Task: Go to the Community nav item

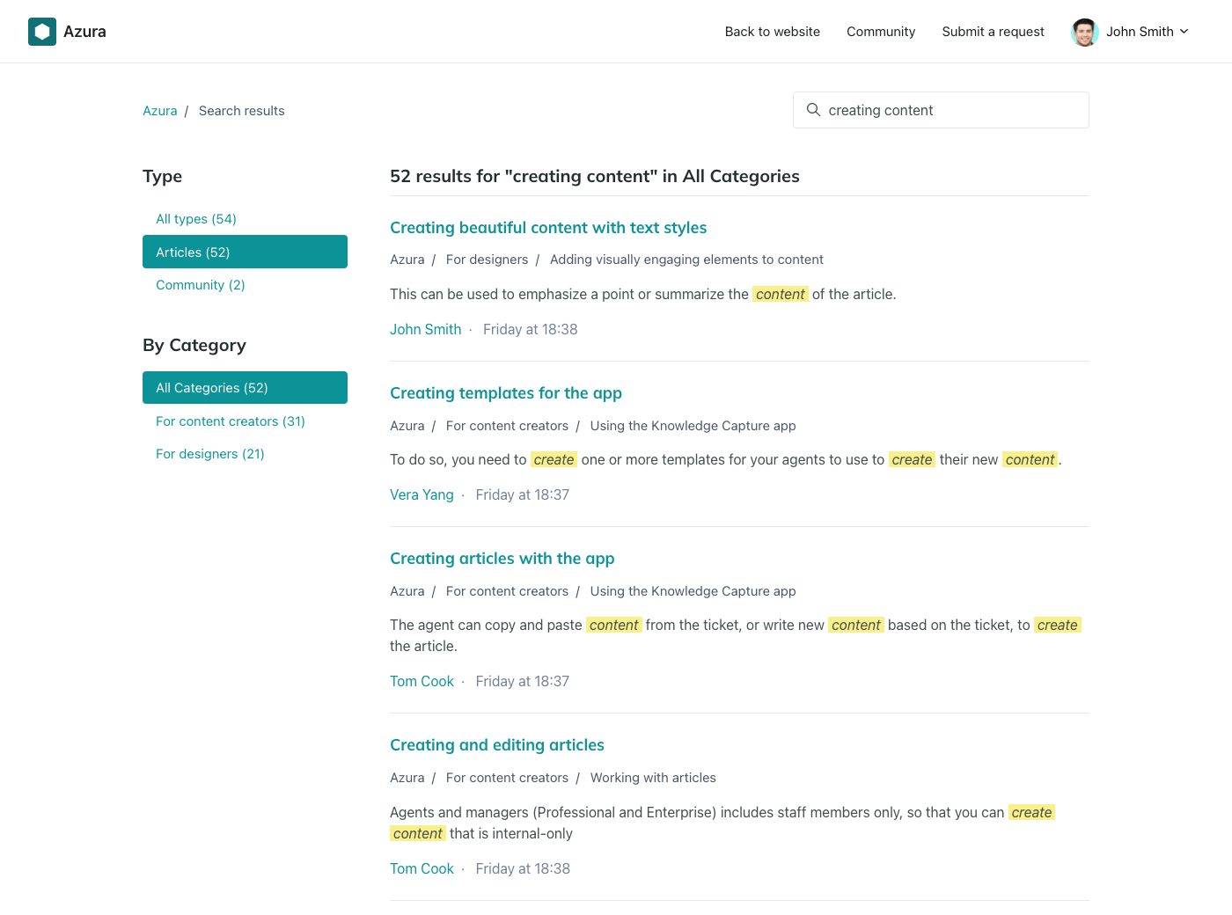Action: [x=880, y=32]
